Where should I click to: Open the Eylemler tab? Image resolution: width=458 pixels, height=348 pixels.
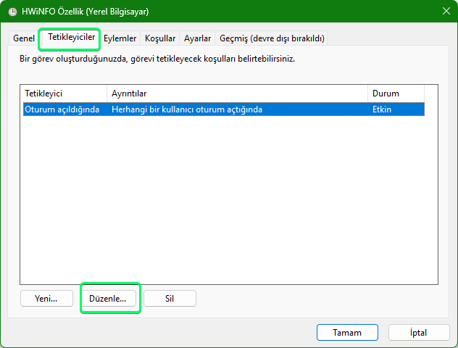[120, 38]
